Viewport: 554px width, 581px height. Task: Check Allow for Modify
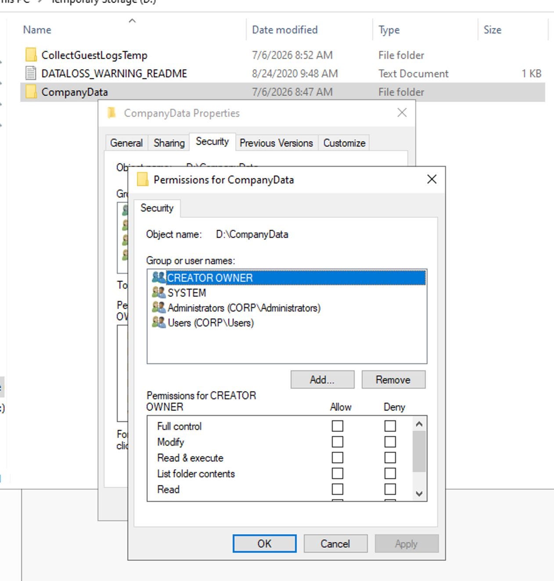tap(337, 441)
